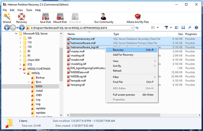Choose Full screen preview
This screenshot has width=203, height=131.
pos(132,95)
